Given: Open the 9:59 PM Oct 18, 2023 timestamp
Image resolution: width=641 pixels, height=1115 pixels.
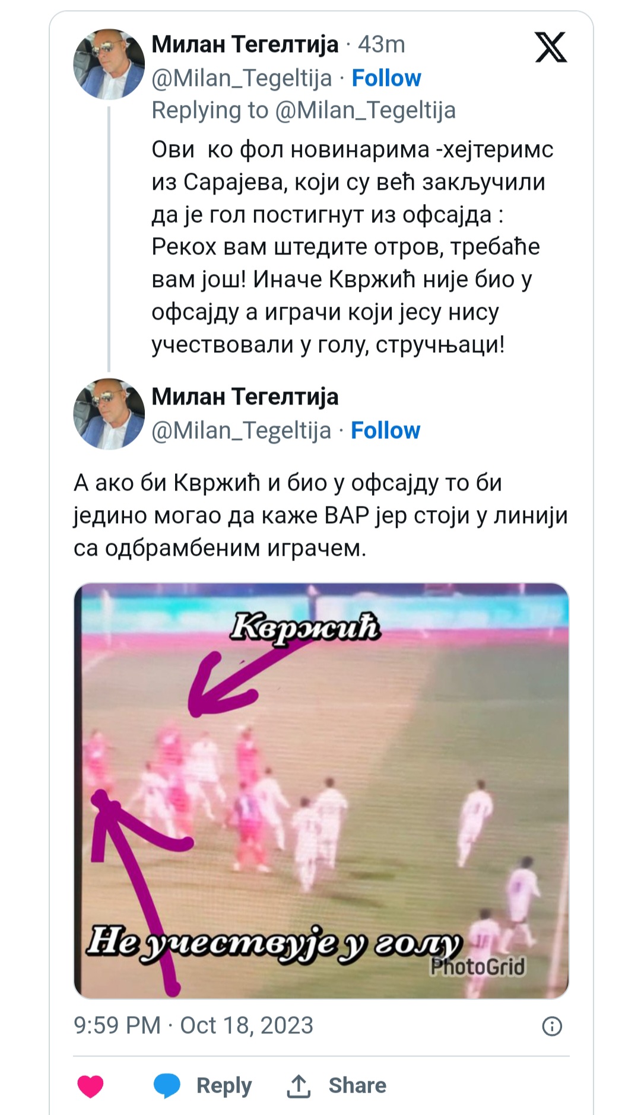Looking at the screenshot, I should point(193,1025).
